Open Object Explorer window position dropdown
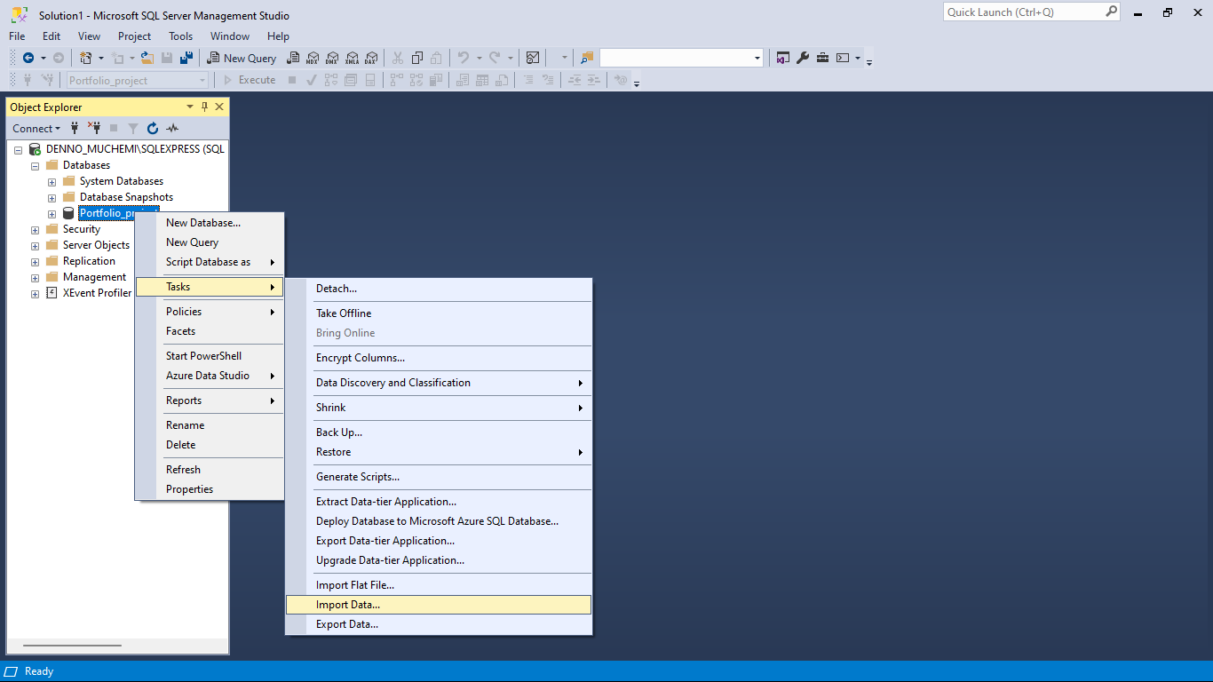 click(x=189, y=107)
